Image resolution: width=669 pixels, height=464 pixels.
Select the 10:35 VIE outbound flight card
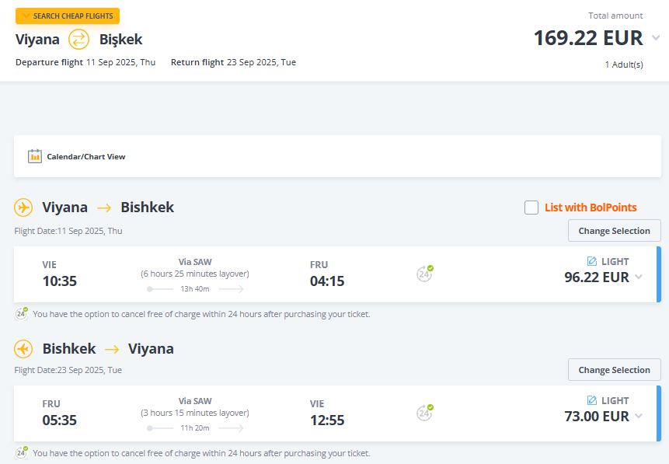tap(233, 274)
